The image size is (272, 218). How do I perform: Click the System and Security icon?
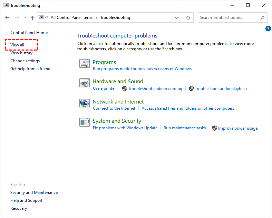tap(85, 122)
